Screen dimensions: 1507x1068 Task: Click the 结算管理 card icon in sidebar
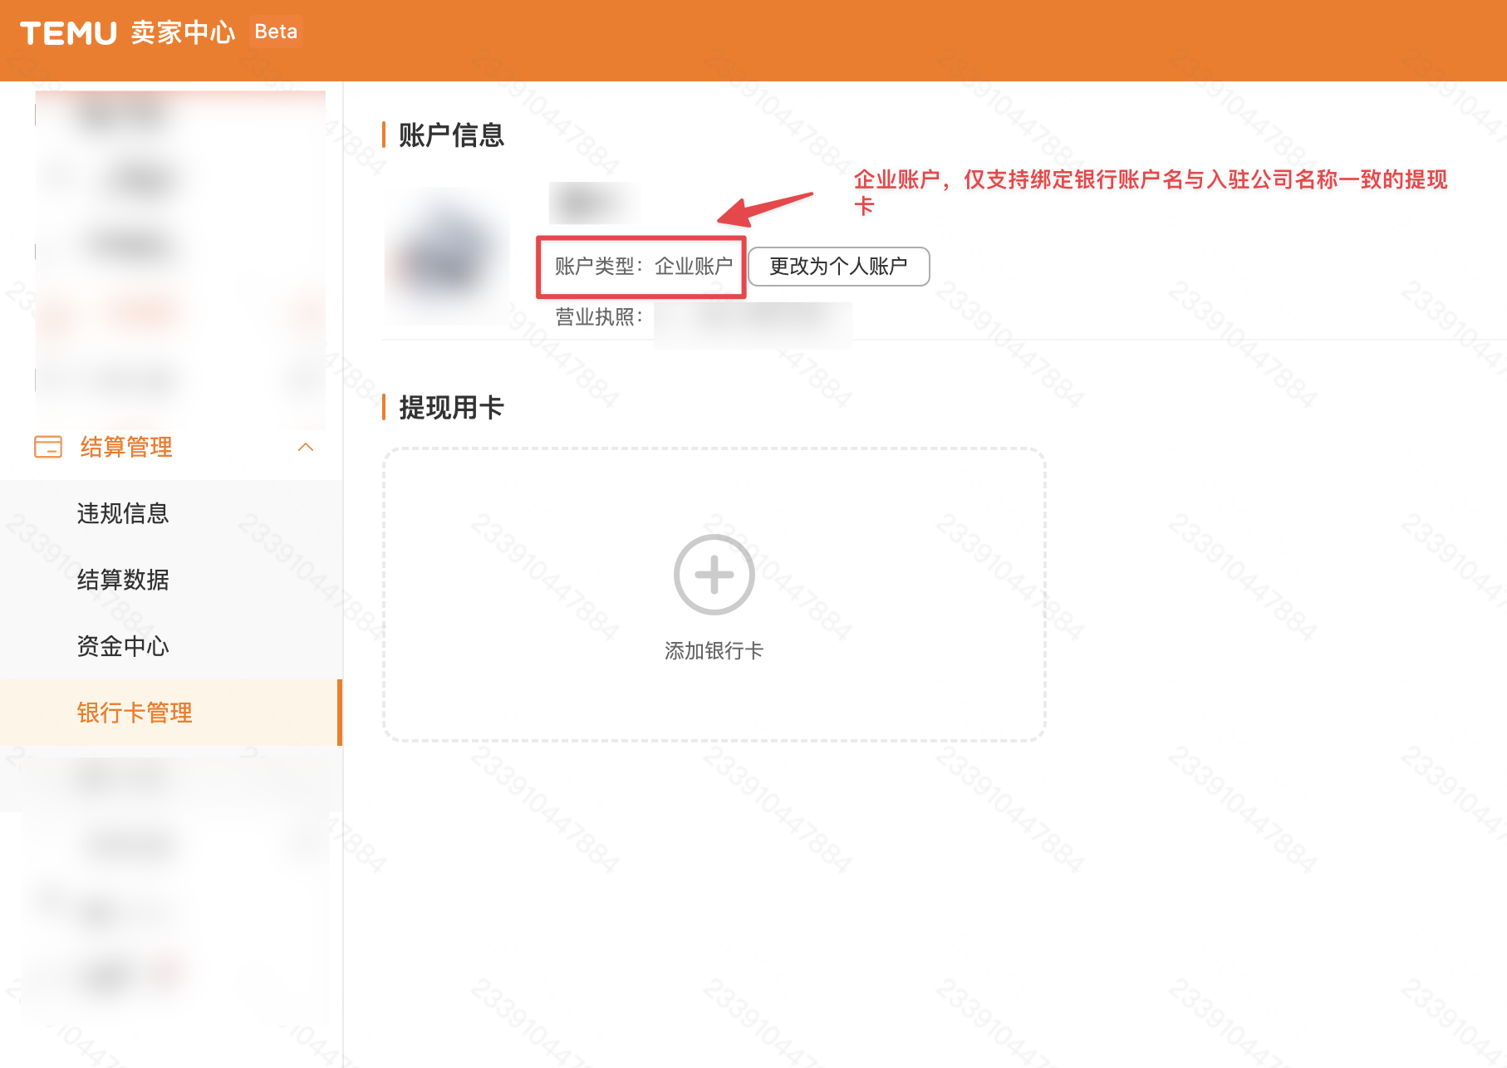tap(48, 448)
